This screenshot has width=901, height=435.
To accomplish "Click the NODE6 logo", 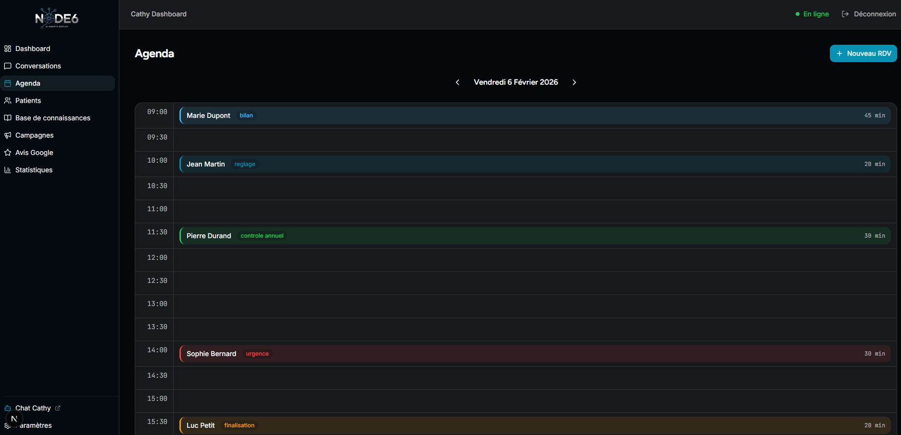I will [57, 18].
